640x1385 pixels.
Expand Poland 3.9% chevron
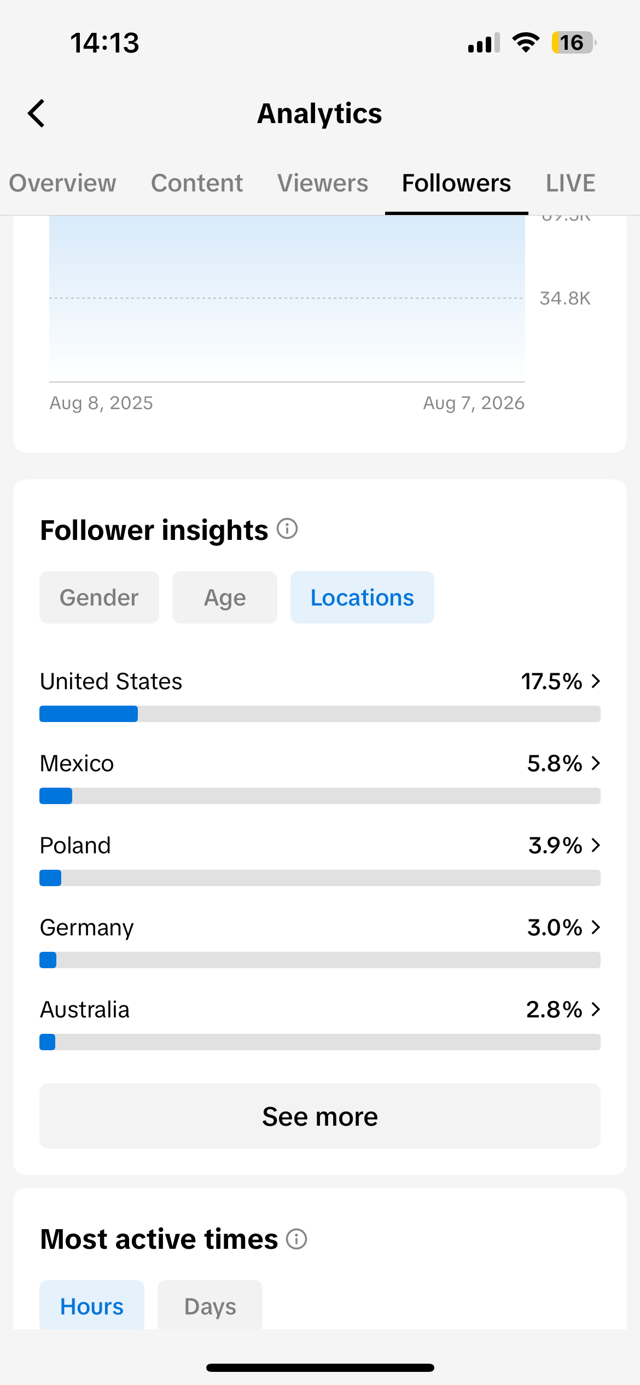click(x=596, y=845)
